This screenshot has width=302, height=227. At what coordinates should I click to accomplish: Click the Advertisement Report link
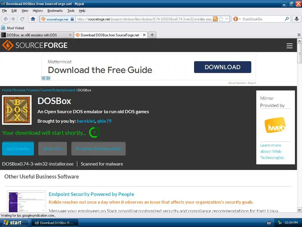tap(242, 83)
